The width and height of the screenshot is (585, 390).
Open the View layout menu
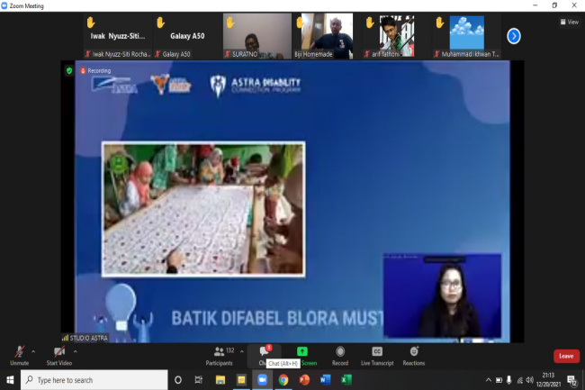pyautogui.click(x=570, y=22)
